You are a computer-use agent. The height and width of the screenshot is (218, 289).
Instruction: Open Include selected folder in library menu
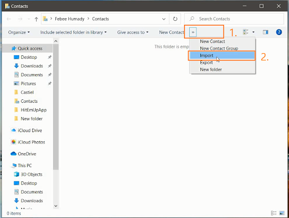click(x=73, y=32)
